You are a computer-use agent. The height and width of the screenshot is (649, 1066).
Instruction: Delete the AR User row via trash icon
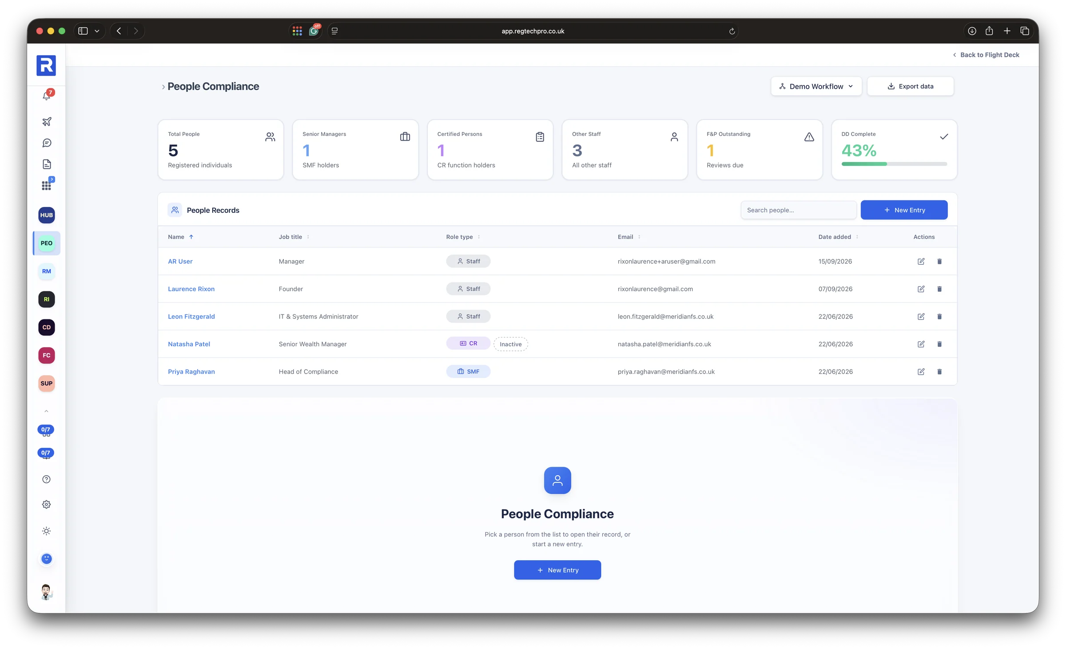pyautogui.click(x=939, y=261)
